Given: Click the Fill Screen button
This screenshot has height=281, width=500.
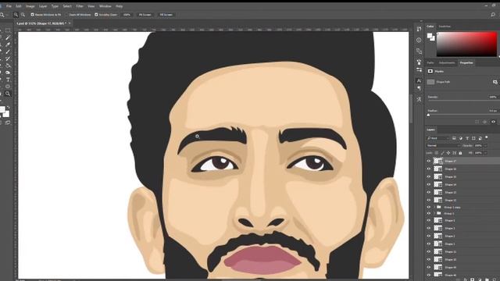Looking at the screenshot, I should 166,15.
